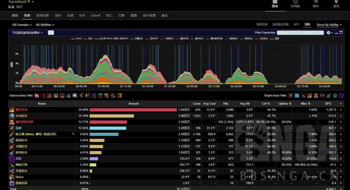Select the first Source Auras Filter icon
The width and height of the screenshot is (350, 190).
37,96
